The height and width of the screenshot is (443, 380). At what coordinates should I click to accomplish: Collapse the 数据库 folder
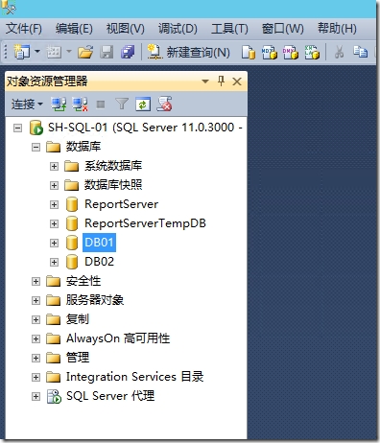pos(36,148)
